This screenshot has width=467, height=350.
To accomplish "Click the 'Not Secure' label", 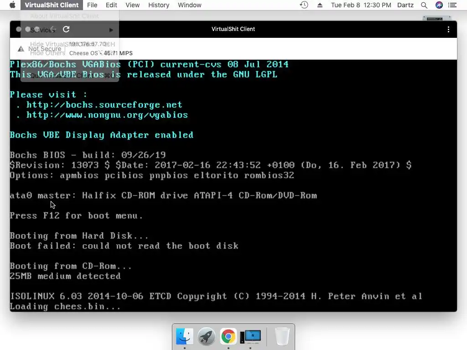I will pos(45,49).
